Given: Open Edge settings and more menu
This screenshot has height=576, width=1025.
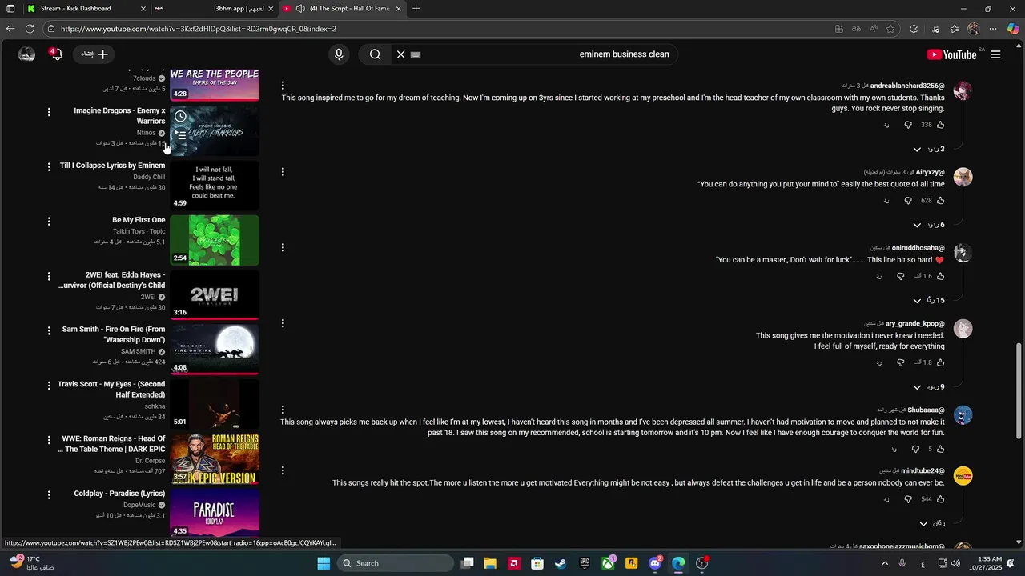Looking at the screenshot, I should tap(993, 29).
